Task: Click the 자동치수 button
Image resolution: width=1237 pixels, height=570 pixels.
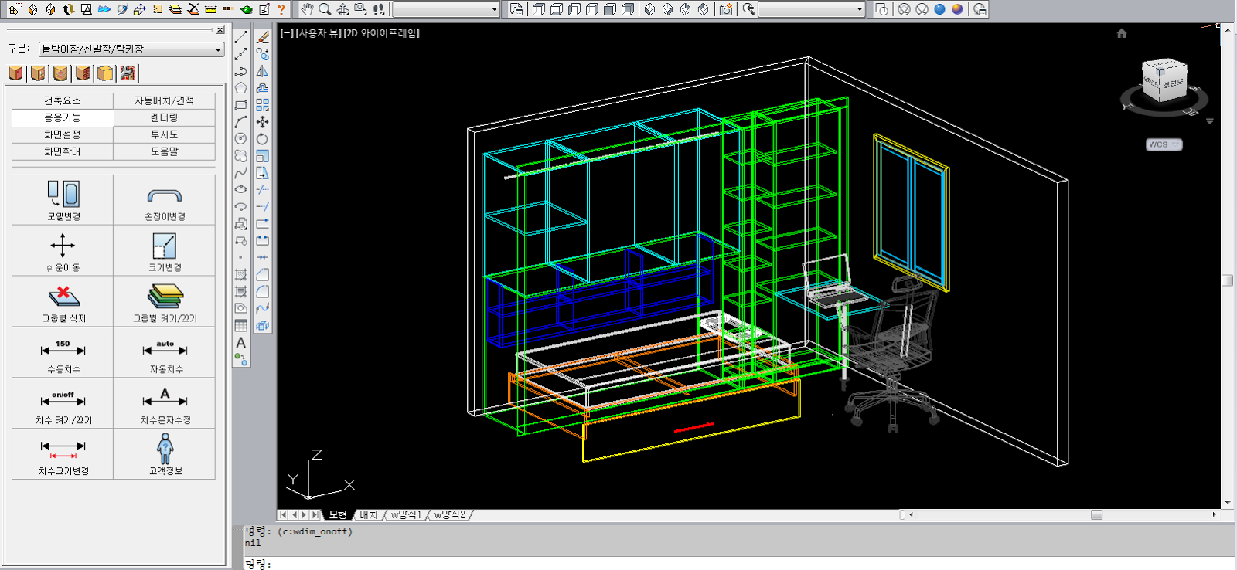Action: 165,353
